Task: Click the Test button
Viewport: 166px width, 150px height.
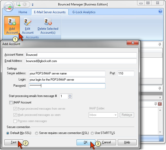Action: point(14,142)
